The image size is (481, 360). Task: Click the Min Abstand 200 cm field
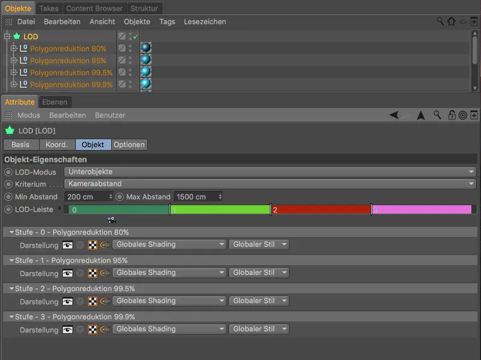pos(88,197)
